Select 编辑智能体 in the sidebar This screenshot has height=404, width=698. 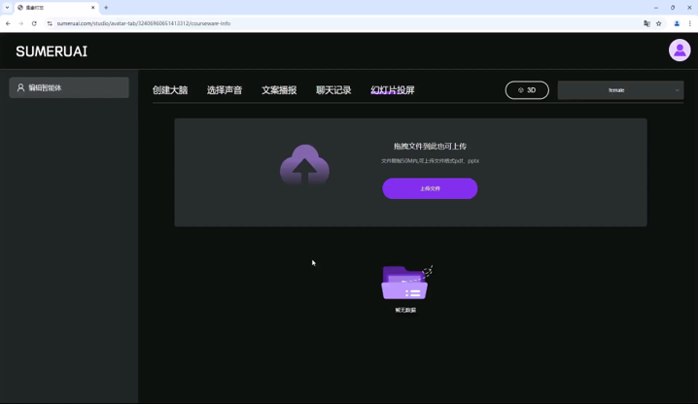[x=69, y=87]
